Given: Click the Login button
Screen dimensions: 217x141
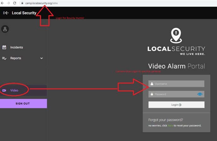Looking at the screenshot, I should [x=176, y=105].
